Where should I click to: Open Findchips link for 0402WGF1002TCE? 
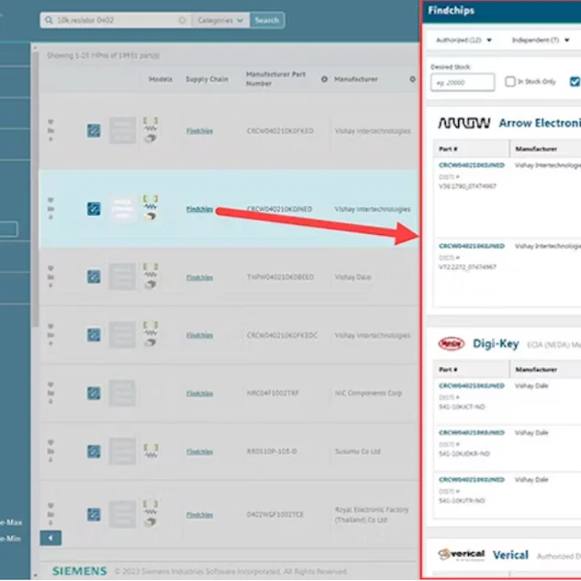[x=199, y=515]
